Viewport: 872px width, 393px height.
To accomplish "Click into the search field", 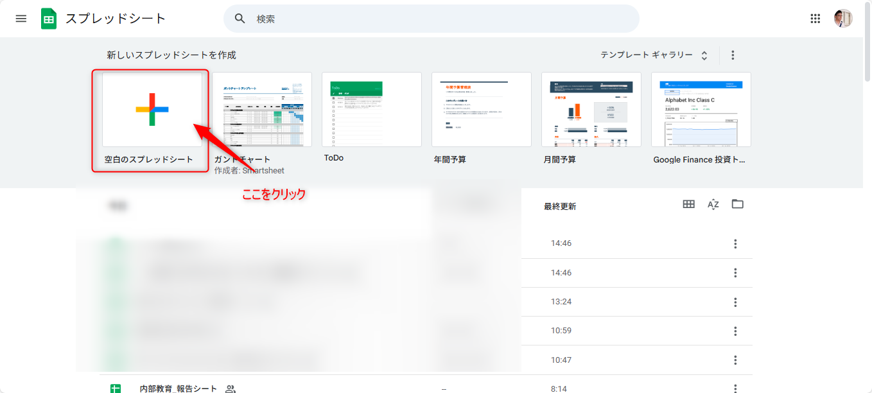I will [x=437, y=19].
